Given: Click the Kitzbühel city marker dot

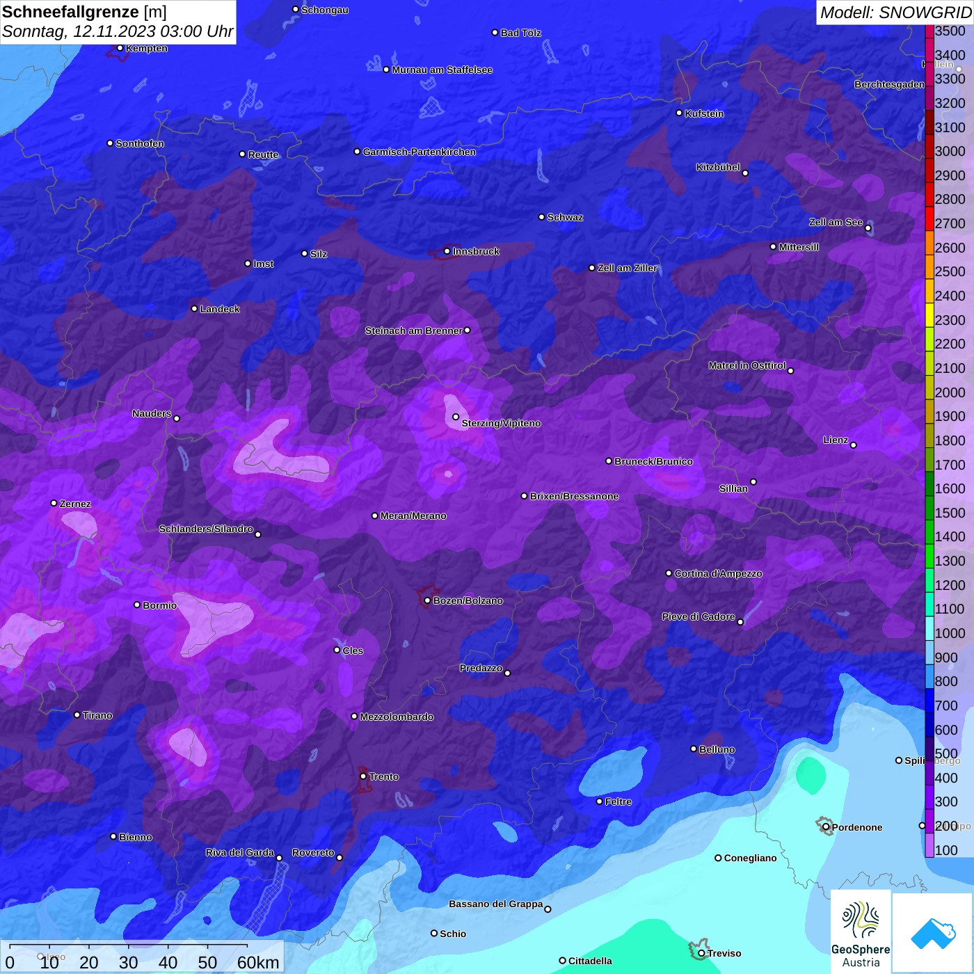Looking at the screenshot, I should click(745, 173).
